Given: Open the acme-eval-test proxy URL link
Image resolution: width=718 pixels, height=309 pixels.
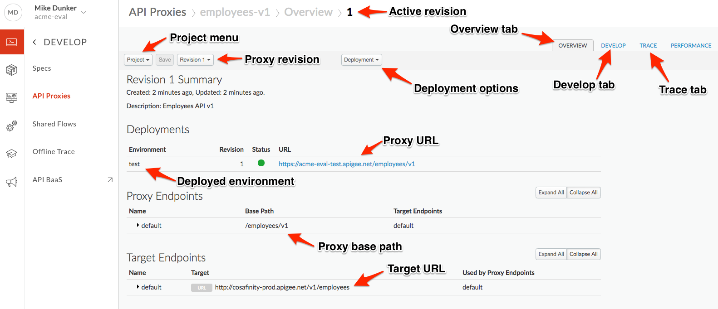Looking at the screenshot, I should (x=347, y=164).
